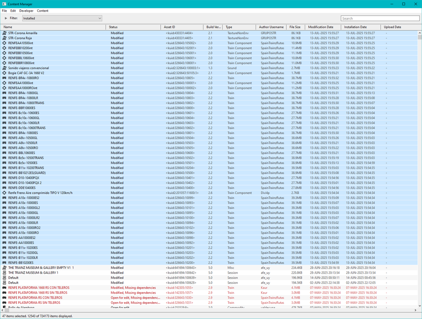The width and height of the screenshot is (422, 319).
Task: Click the train icon beside RENFE-BR4x-10800RO
Action: point(4,78)
